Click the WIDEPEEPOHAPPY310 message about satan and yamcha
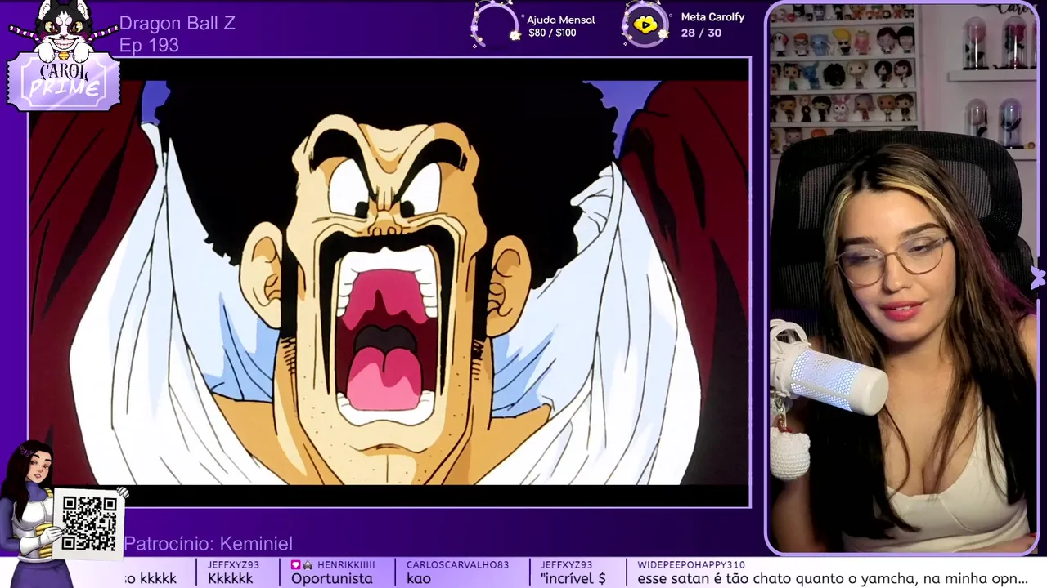1047x588 pixels. tap(833, 578)
